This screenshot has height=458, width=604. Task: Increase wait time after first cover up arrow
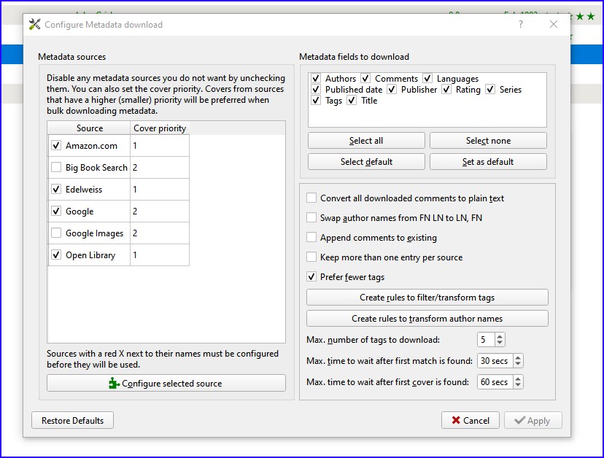(518, 379)
